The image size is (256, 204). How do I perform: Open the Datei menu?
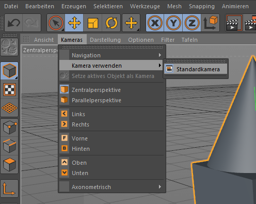[x=11, y=6]
